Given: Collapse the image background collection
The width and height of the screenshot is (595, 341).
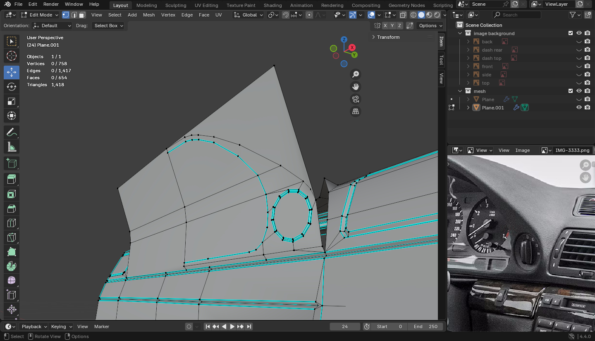Looking at the screenshot, I should (x=460, y=33).
